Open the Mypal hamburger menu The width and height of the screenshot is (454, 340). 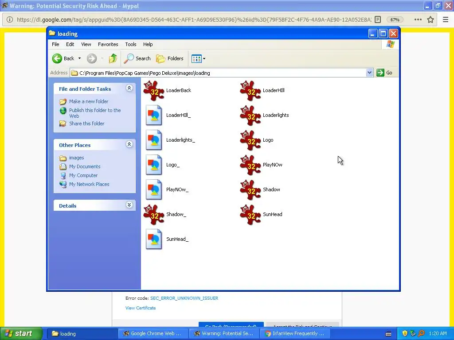coord(446,19)
